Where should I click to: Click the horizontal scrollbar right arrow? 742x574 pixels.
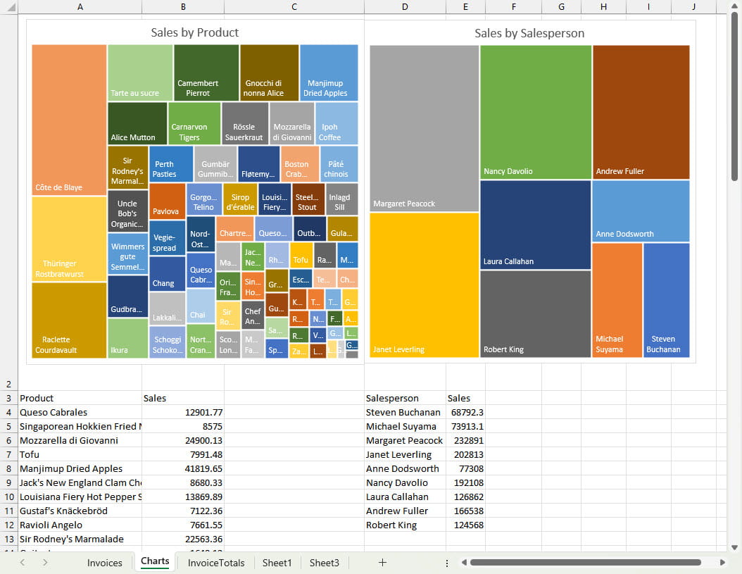tap(722, 563)
